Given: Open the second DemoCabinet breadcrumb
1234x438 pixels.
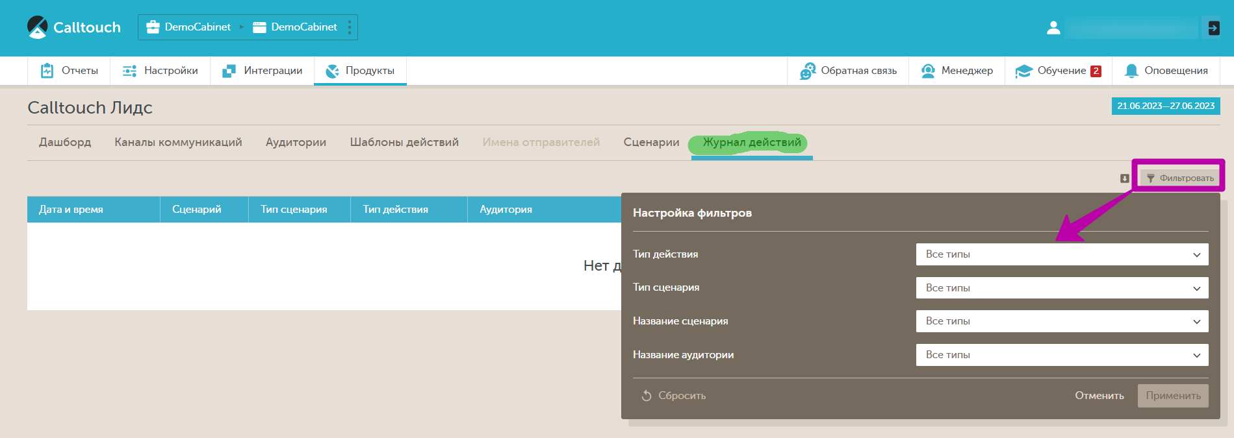Looking at the screenshot, I should [x=295, y=27].
